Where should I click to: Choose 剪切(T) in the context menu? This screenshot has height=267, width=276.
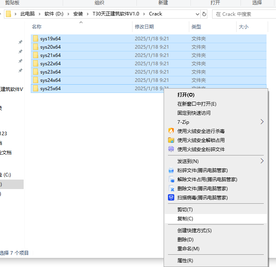tap(185, 210)
